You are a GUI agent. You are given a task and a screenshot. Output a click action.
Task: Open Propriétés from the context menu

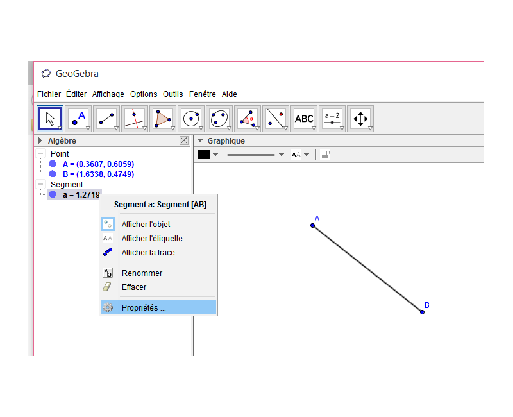[144, 308]
